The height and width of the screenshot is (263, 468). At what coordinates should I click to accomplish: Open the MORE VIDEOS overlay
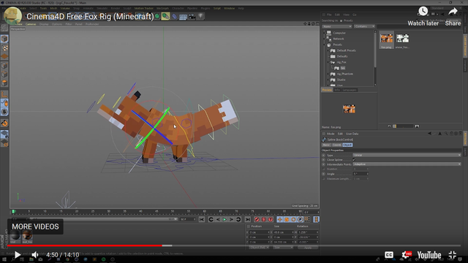click(35, 226)
